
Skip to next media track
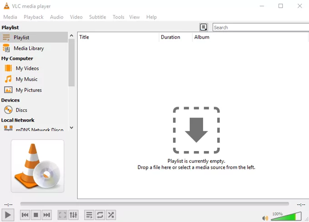pyautogui.click(x=46, y=215)
